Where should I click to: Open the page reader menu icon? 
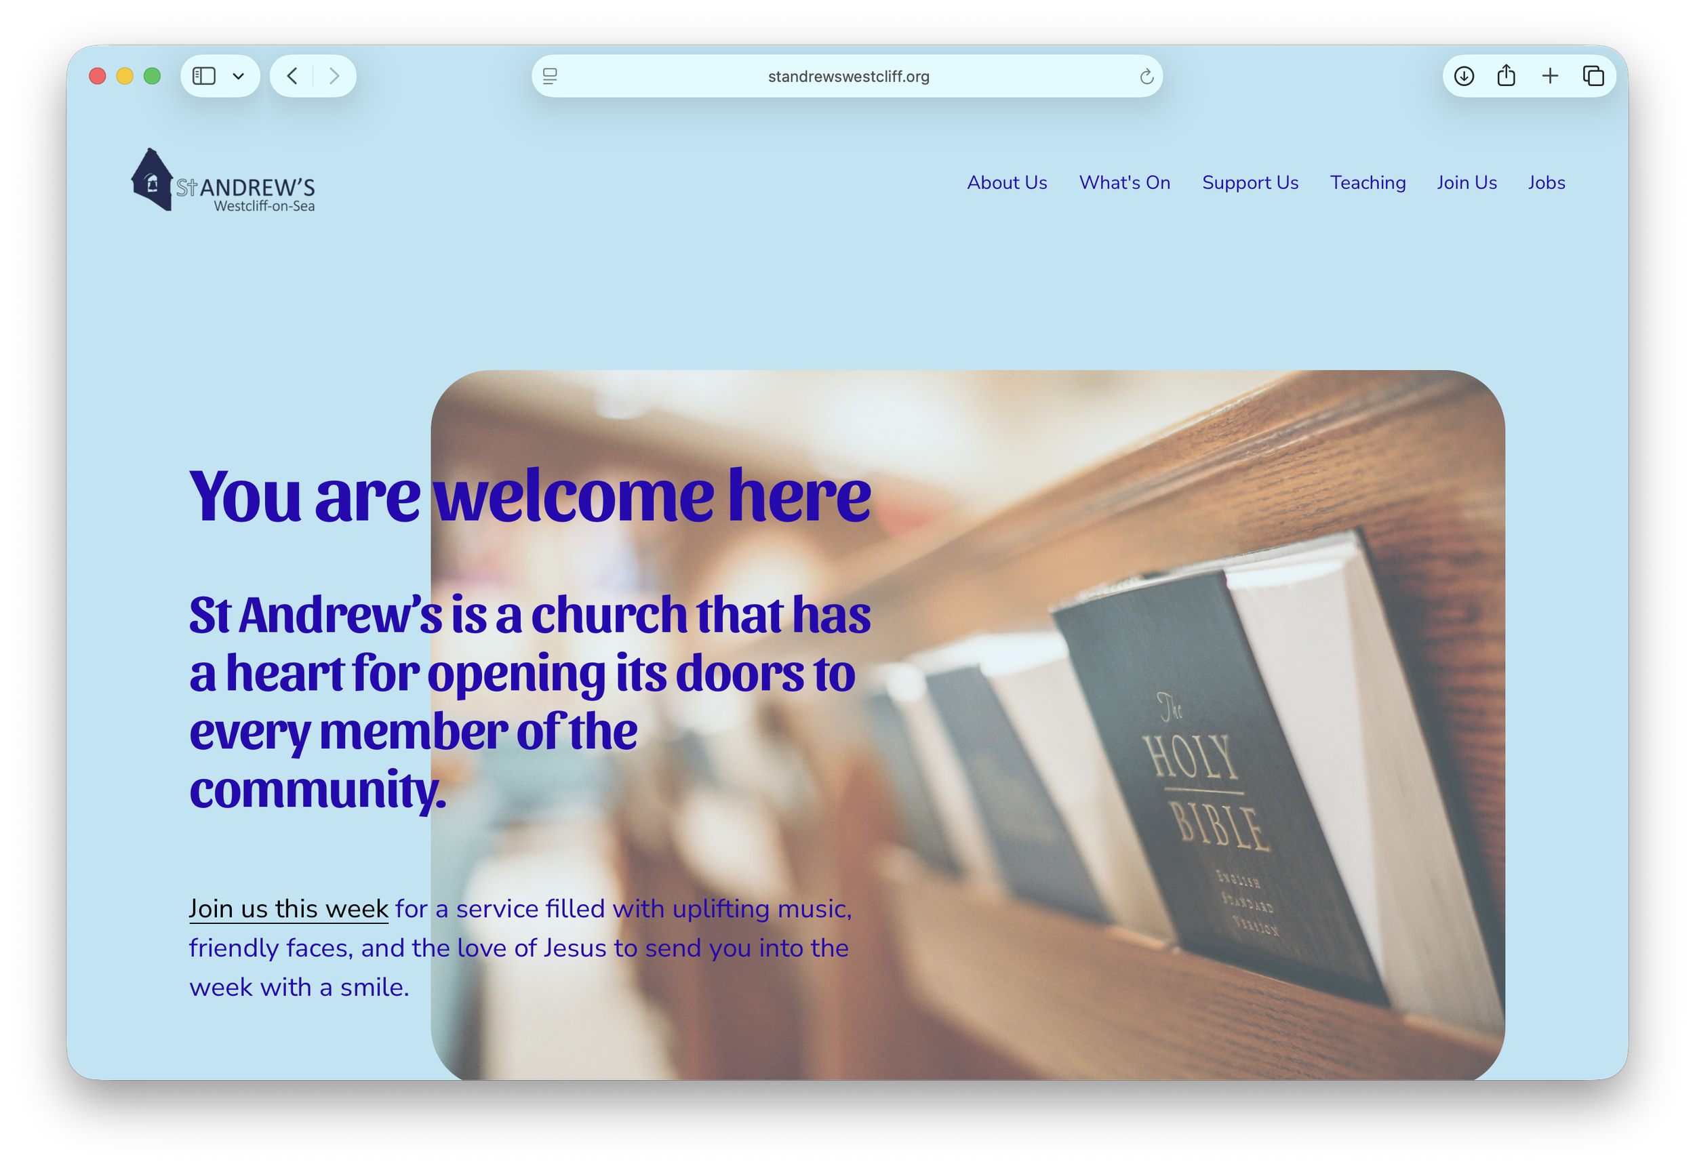(551, 76)
